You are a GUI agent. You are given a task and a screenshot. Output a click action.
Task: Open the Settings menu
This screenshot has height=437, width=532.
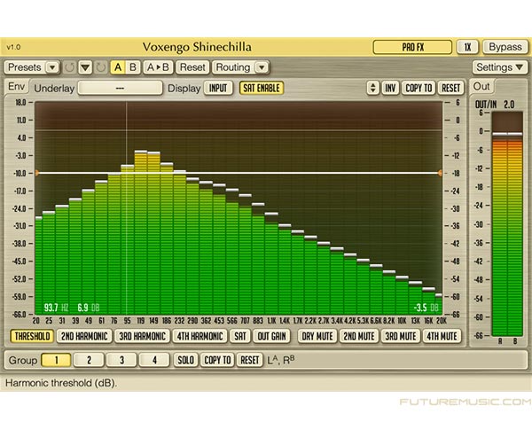click(499, 67)
